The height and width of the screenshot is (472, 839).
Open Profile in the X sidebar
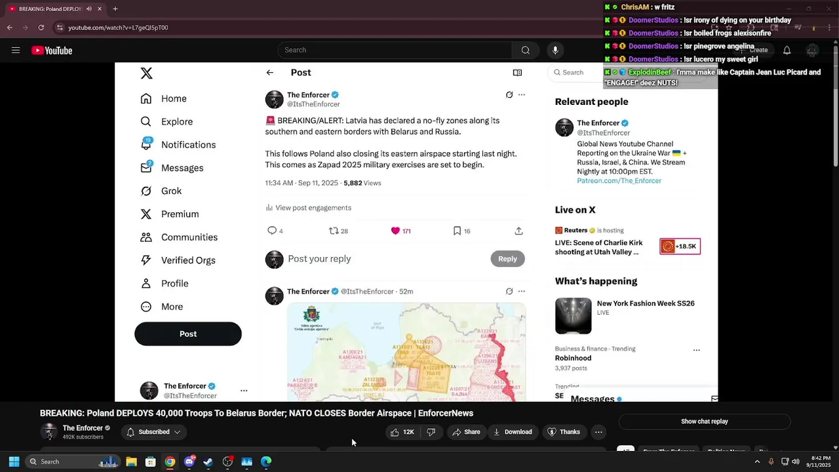(x=165, y=283)
